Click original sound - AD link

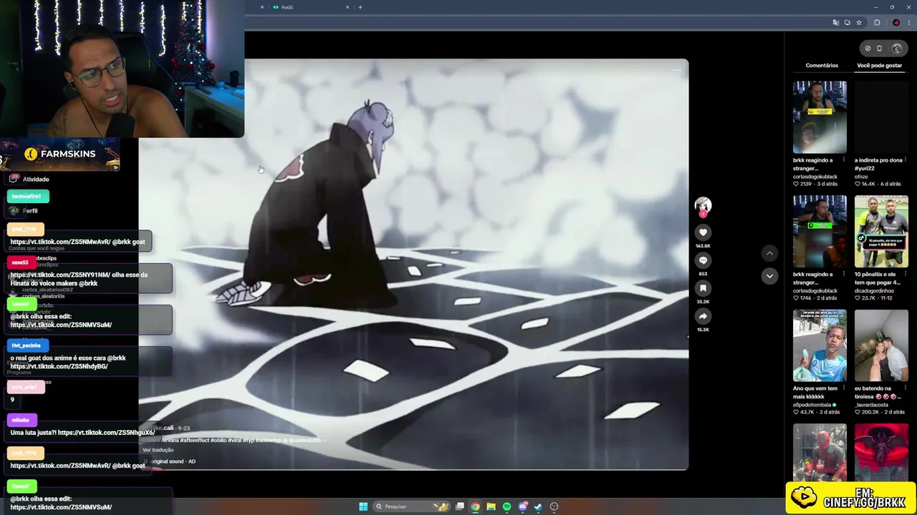pyautogui.click(x=173, y=461)
